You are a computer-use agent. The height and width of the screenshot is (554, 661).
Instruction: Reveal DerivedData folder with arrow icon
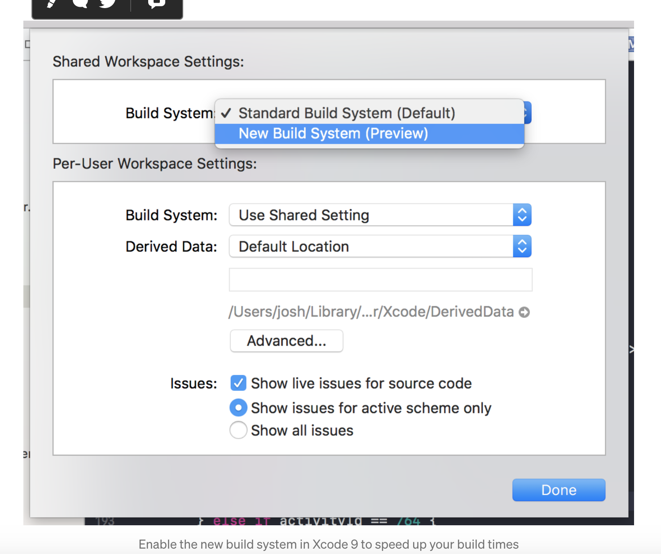click(524, 312)
